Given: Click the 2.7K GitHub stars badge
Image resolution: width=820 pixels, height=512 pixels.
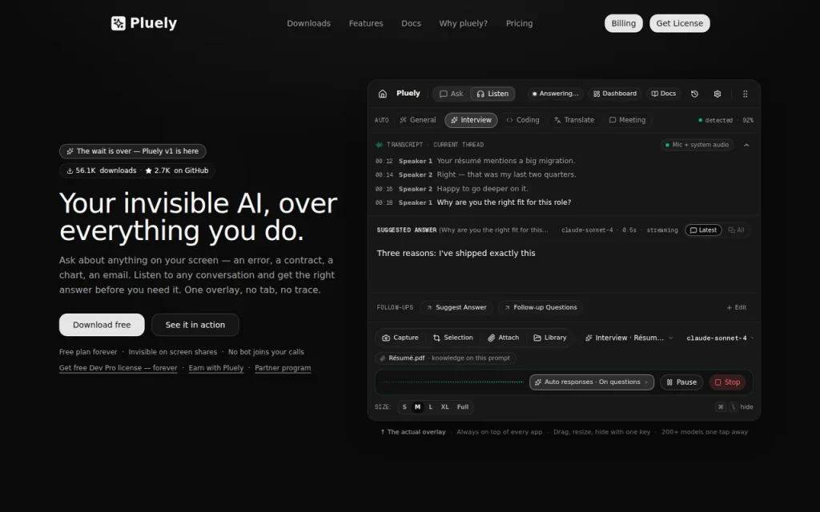Looking at the screenshot, I should 177,170.
